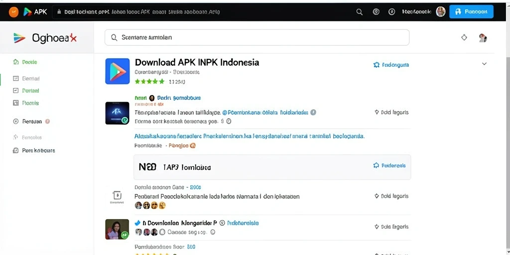Click the emoji reactions row under 'Penibarani'
Screen dimensions: 510x255
pyautogui.click(x=150, y=205)
